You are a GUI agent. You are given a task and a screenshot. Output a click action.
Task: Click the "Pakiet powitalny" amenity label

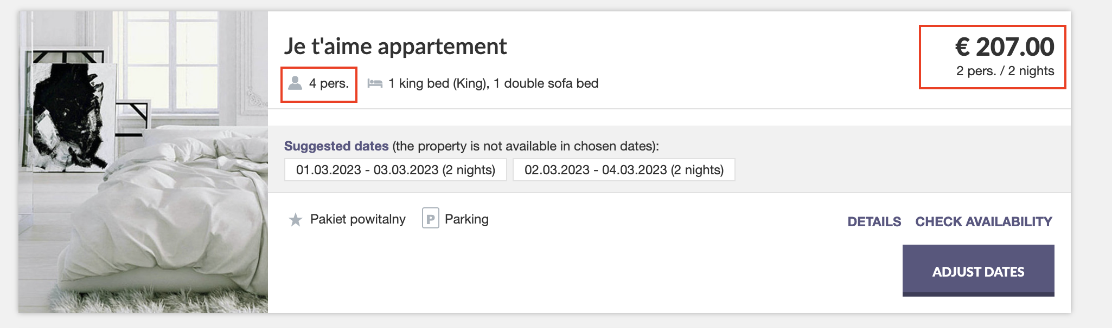(x=357, y=219)
